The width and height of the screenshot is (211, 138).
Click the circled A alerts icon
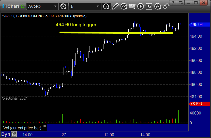point(157,6)
